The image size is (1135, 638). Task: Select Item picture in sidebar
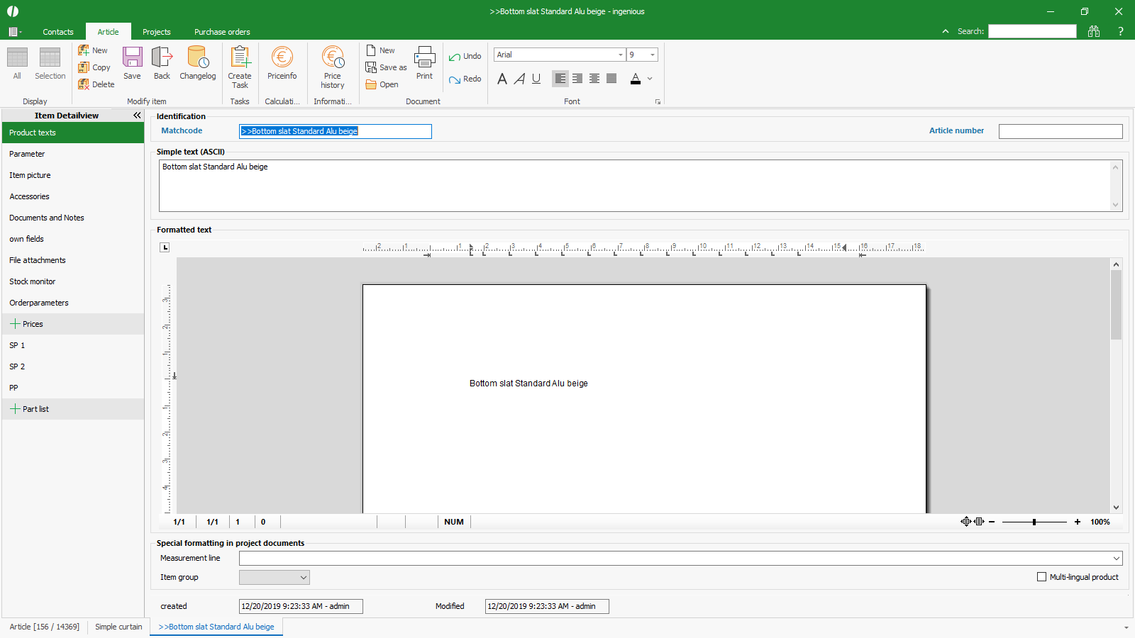[30, 175]
